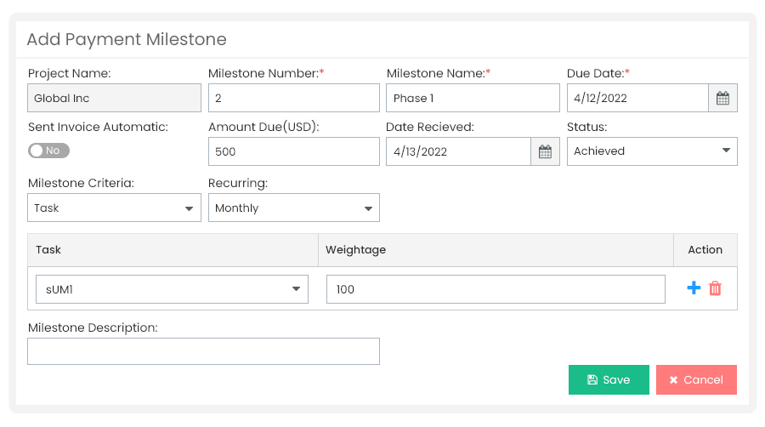Click the Date Recieved text field
Image resolution: width=765 pixels, height=427 pixels.
pos(459,151)
